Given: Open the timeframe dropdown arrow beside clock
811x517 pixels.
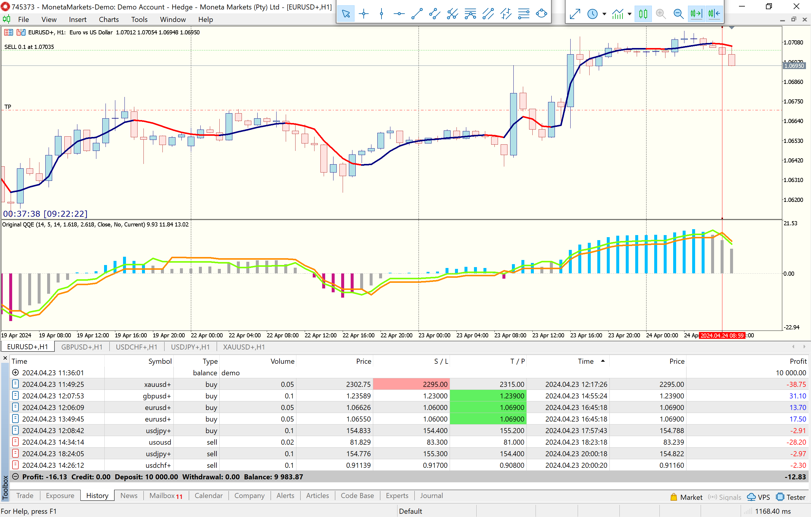Looking at the screenshot, I should click(x=604, y=14).
